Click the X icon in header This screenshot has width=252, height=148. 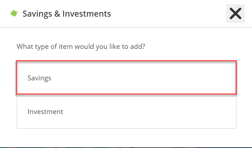tap(235, 14)
